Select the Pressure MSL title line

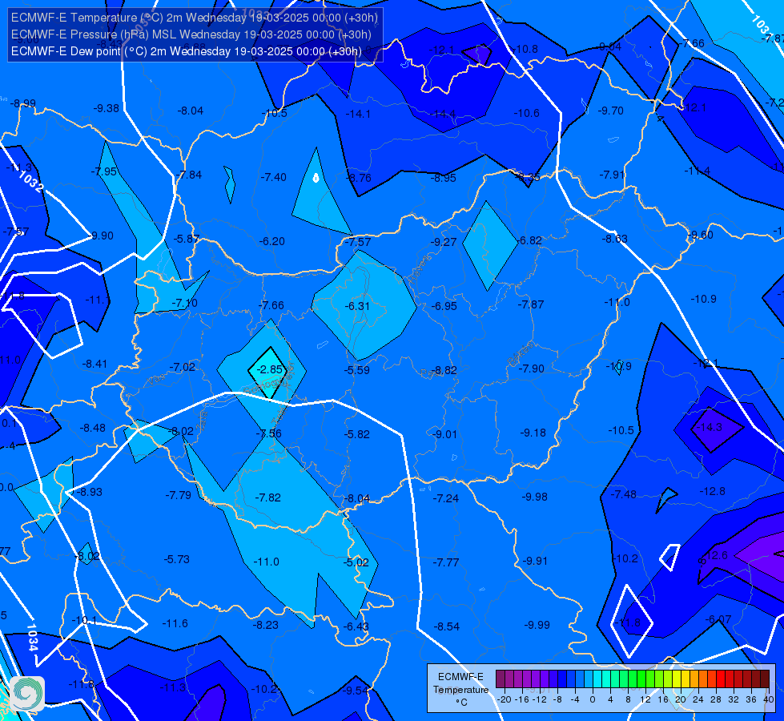coord(191,34)
